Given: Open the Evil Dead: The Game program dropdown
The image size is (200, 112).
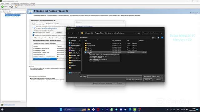Looking at the screenshot, I should [43, 33].
